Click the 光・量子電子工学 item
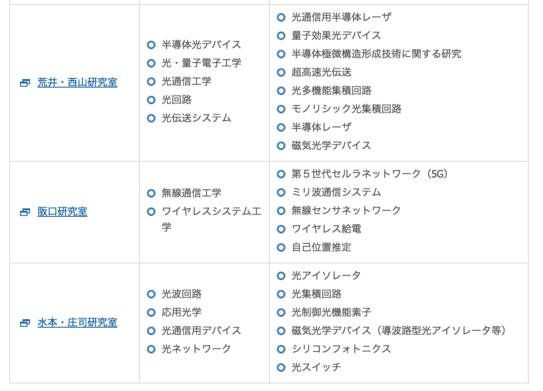This screenshot has height=391, width=543. pyautogui.click(x=202, y=63)
